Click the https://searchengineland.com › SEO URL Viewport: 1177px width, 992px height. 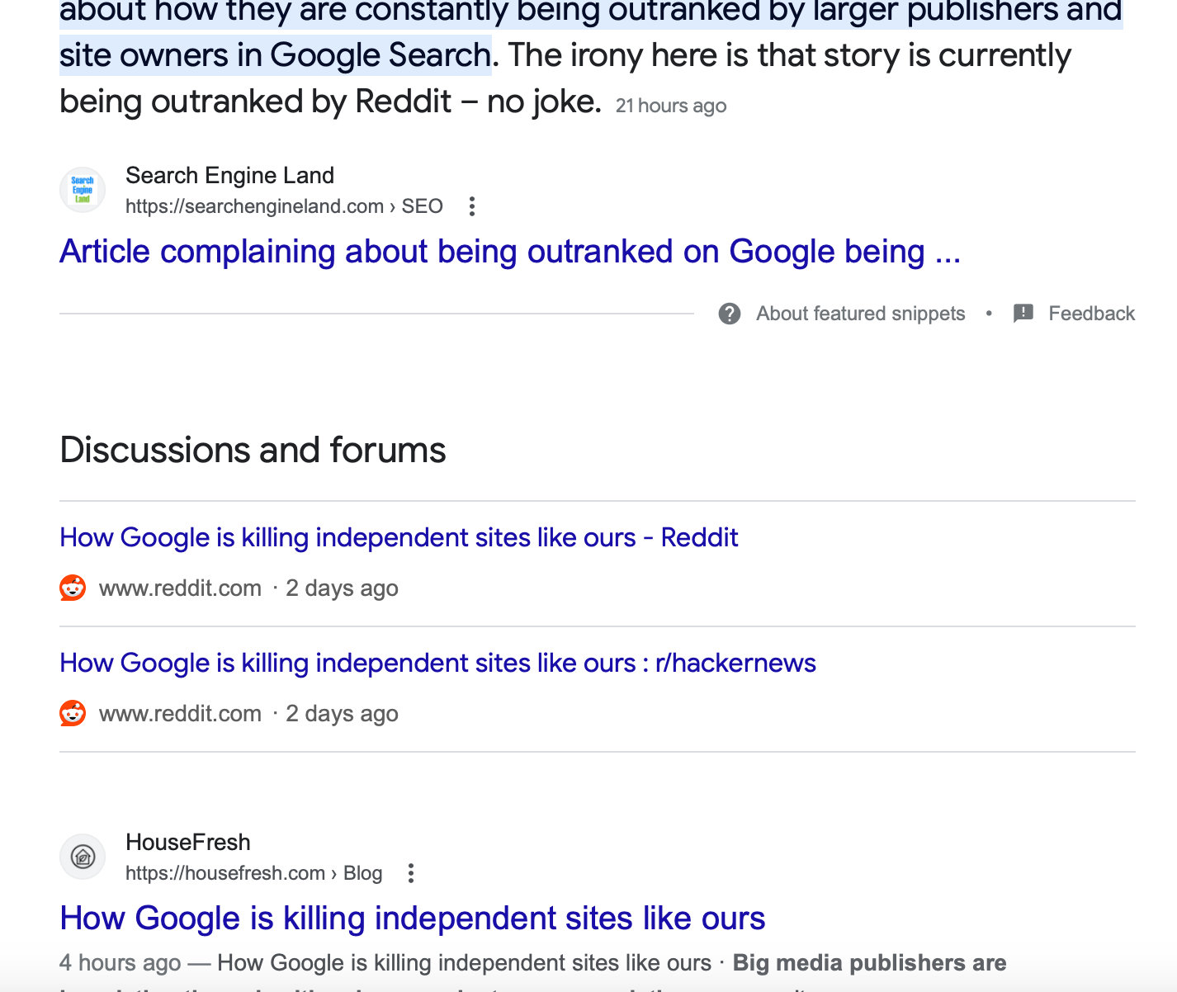[284, 206]
